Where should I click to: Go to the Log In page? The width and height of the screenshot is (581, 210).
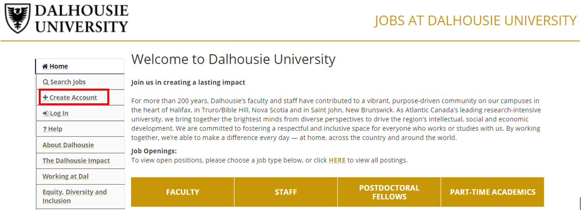point(59,114)
